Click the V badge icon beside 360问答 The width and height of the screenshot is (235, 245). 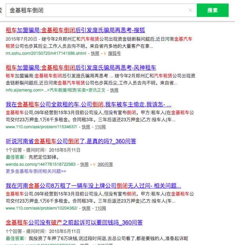click(x=94, y=164)
